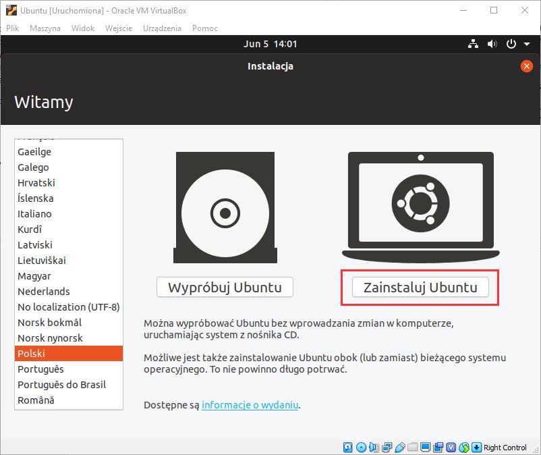Screen dimensions: 541x455
Task: Click the keyboard capture arrow indicator
Action: coord(476,448)
